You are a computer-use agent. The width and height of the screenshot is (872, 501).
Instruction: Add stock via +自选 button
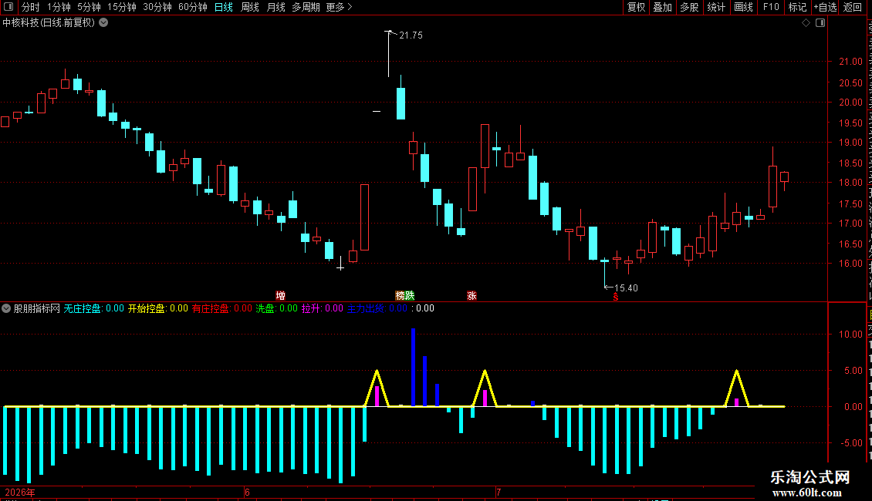(825, 7)
